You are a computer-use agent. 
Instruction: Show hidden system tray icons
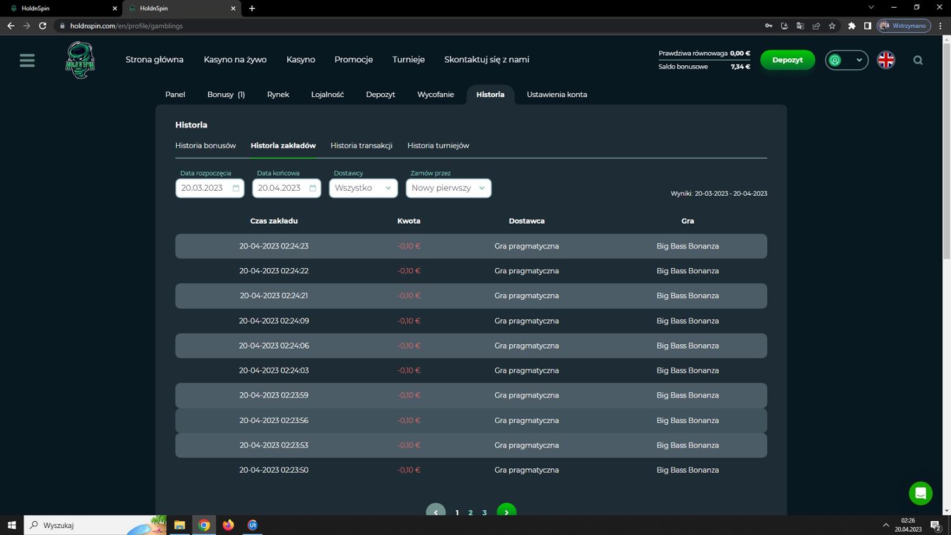(886, 525)
